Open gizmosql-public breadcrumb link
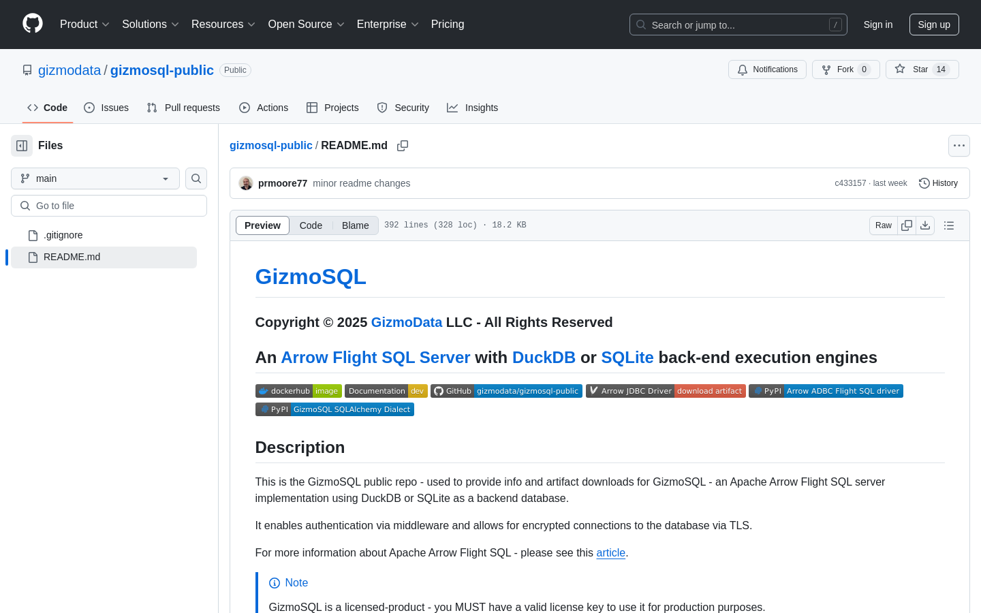The width and height of the screenshot is (981, 613). 271,146
